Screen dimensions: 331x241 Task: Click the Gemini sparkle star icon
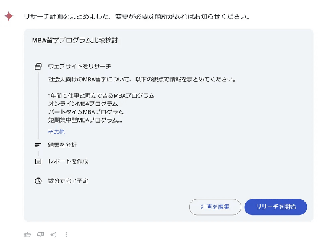9,16
